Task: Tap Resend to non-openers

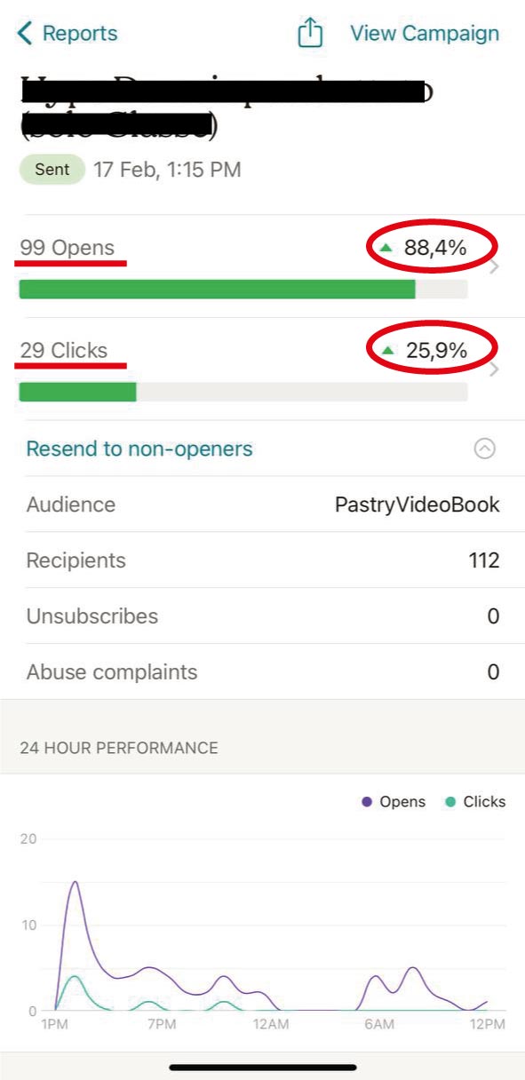Action: click(x=139, y=449)
